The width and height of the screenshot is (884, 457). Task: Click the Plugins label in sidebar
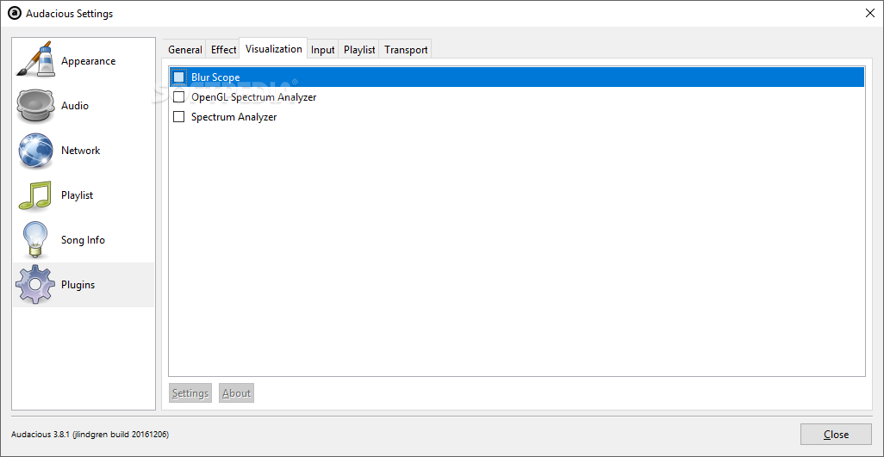pyautogui.click(x=78, y=285)
